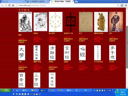Open the 朱子治家格言 calligraphy thumbnail
128x96 pixels.
[x=98, y=53]
